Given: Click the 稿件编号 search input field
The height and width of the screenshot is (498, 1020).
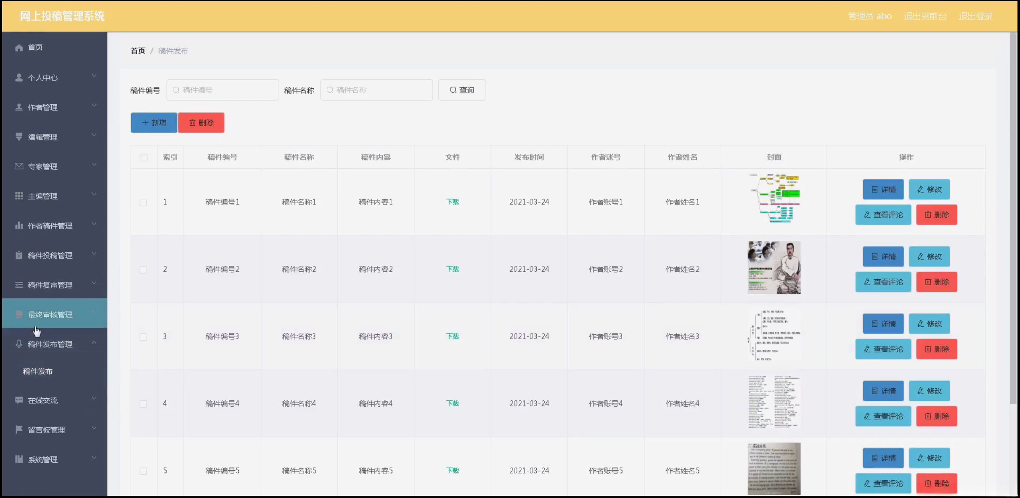Looking at the screenshot, I should point(223,90).
